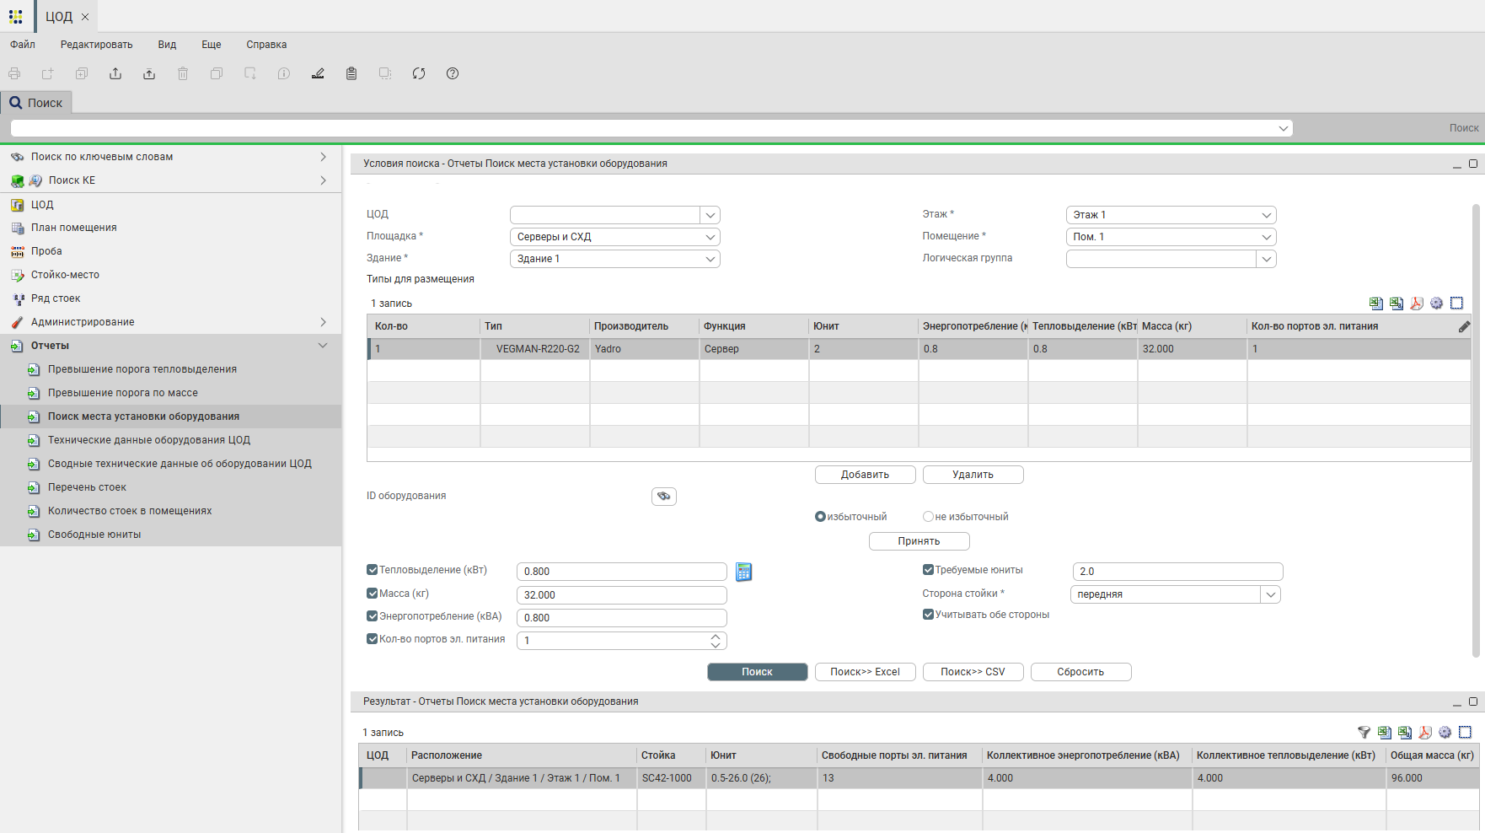The width and height of the screenshot is (1485, 833).
Task: Open the help question mark icon
Action: tap(453, 74)
